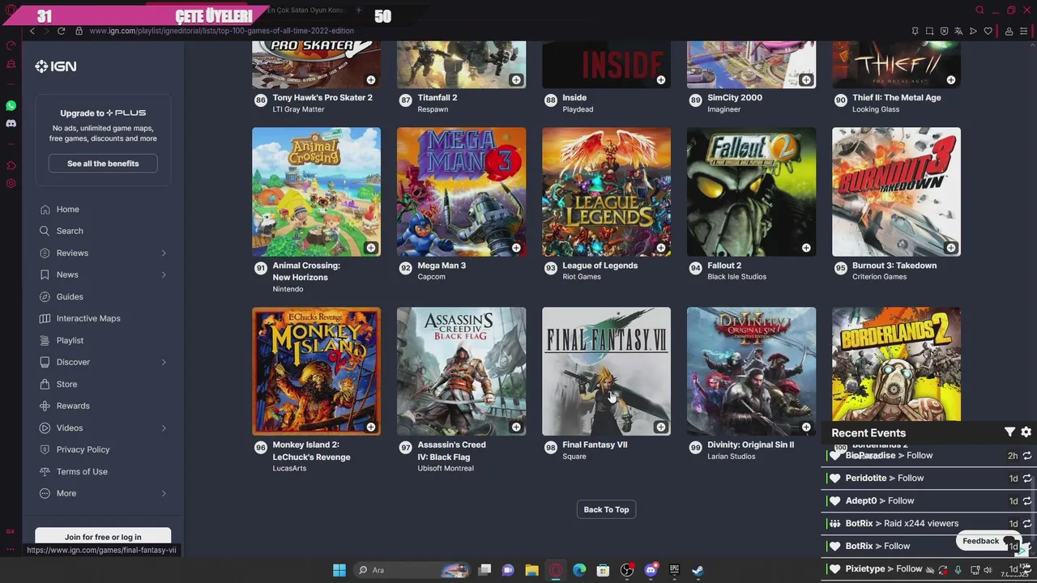Screen dimensions: 1037x583
Task: Reload the page with the refresh icon
Action: click(x=61, y=31)
